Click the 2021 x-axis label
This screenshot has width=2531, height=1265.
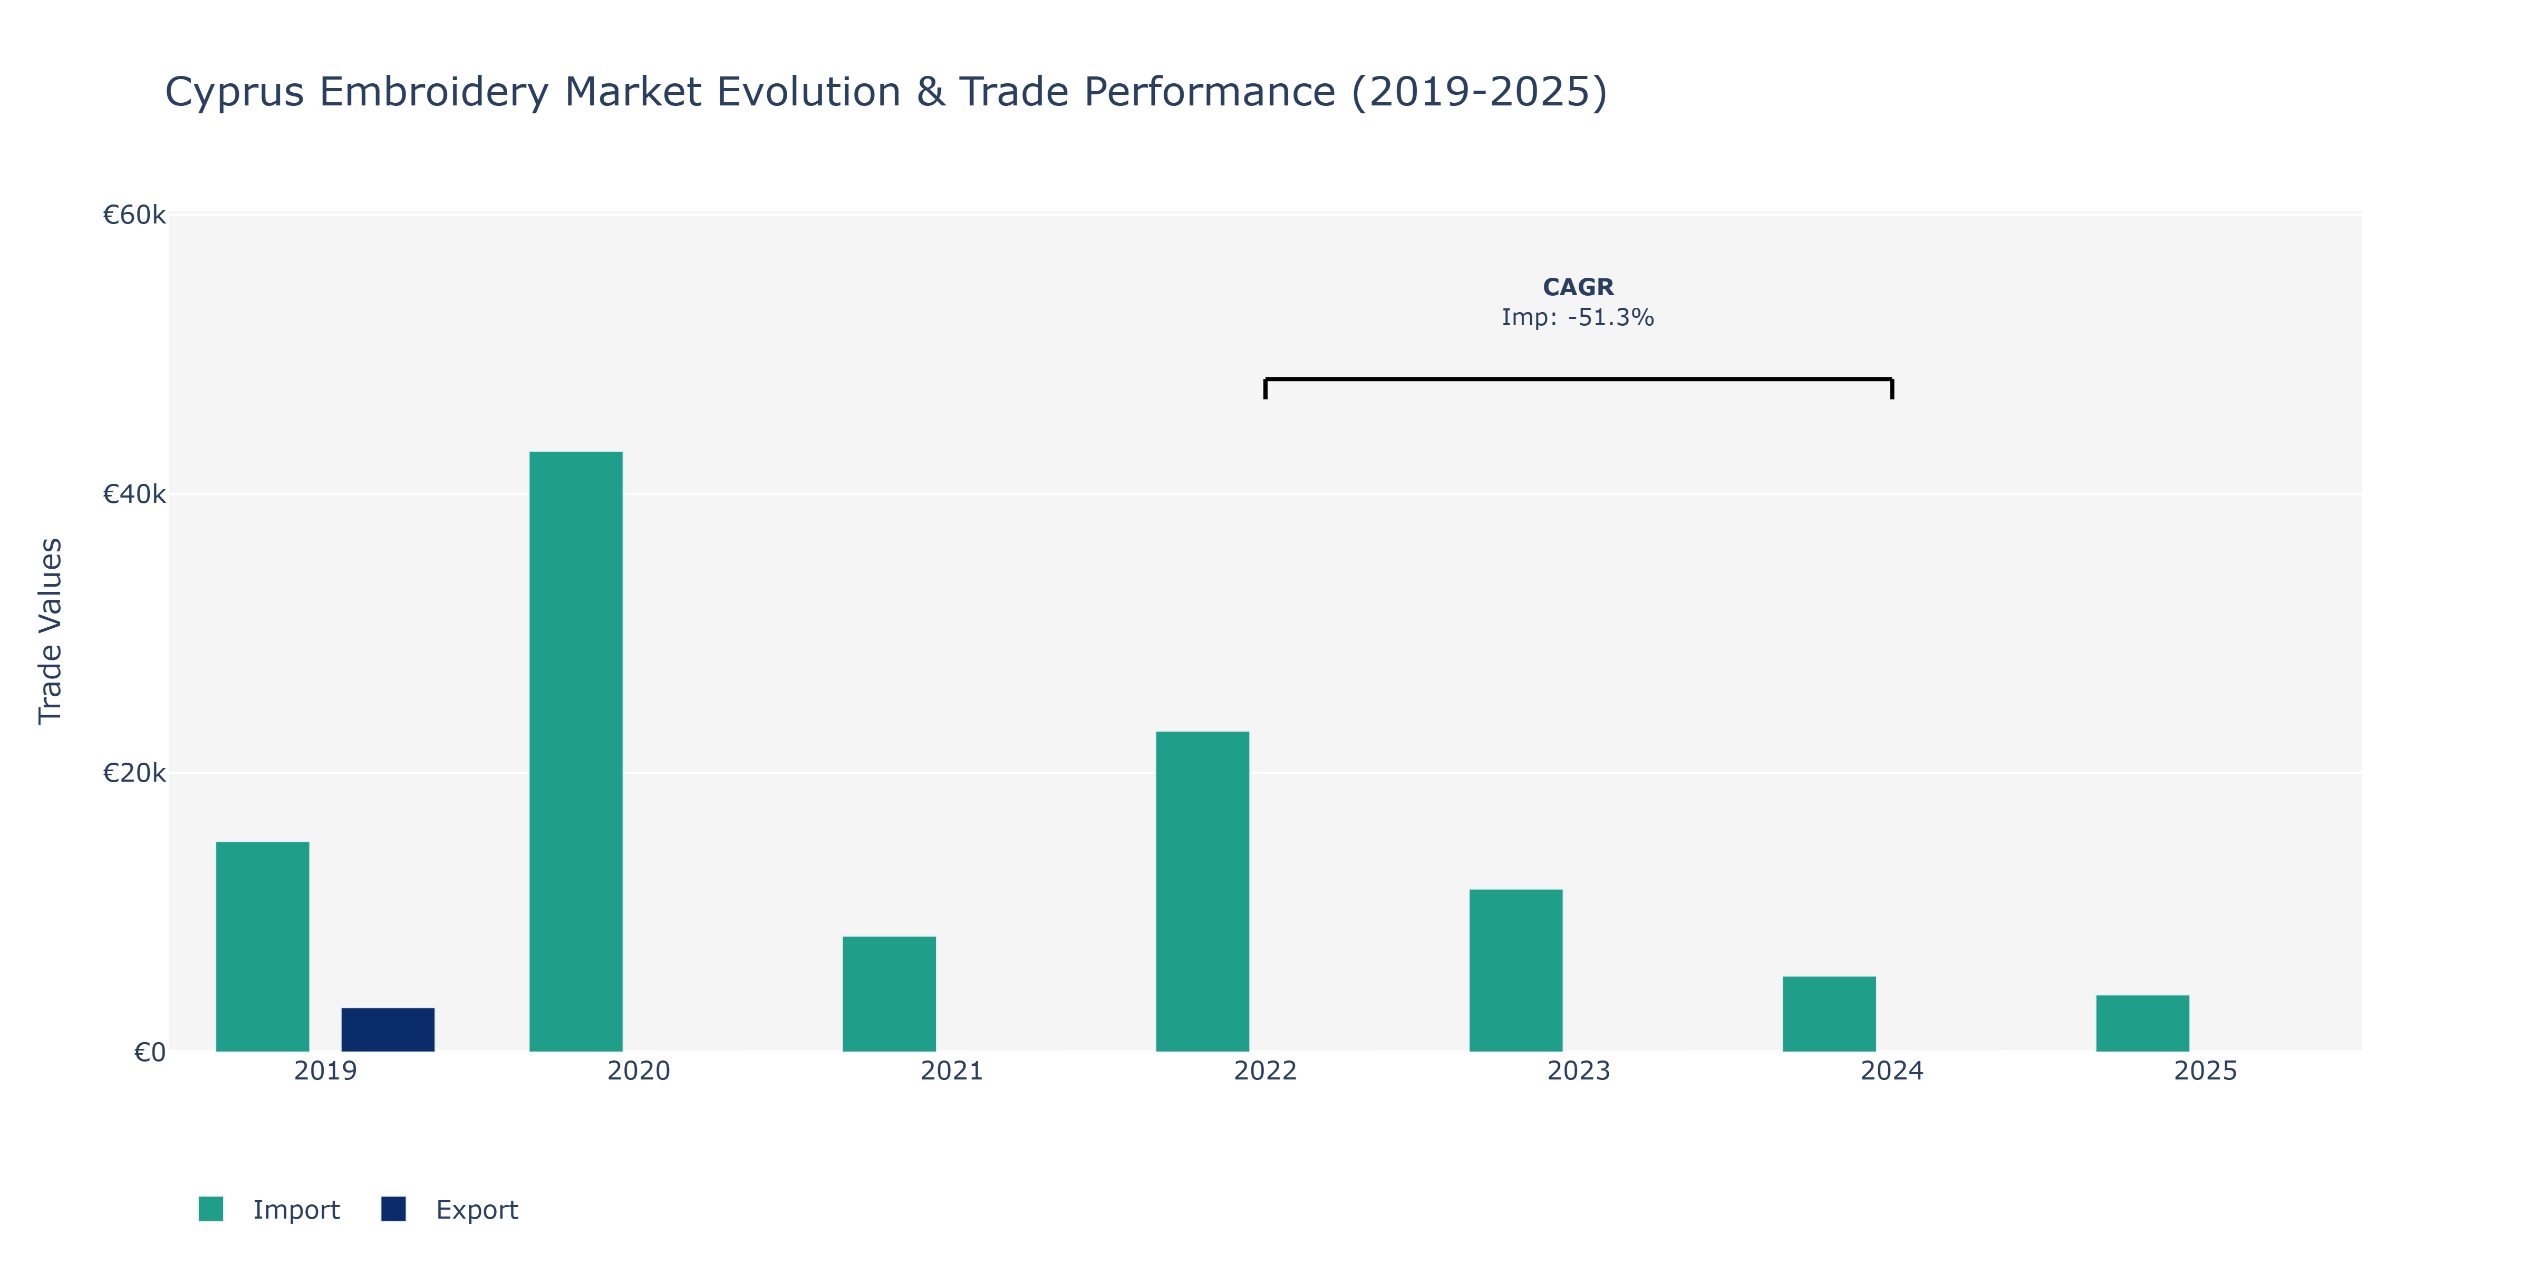952,1071
